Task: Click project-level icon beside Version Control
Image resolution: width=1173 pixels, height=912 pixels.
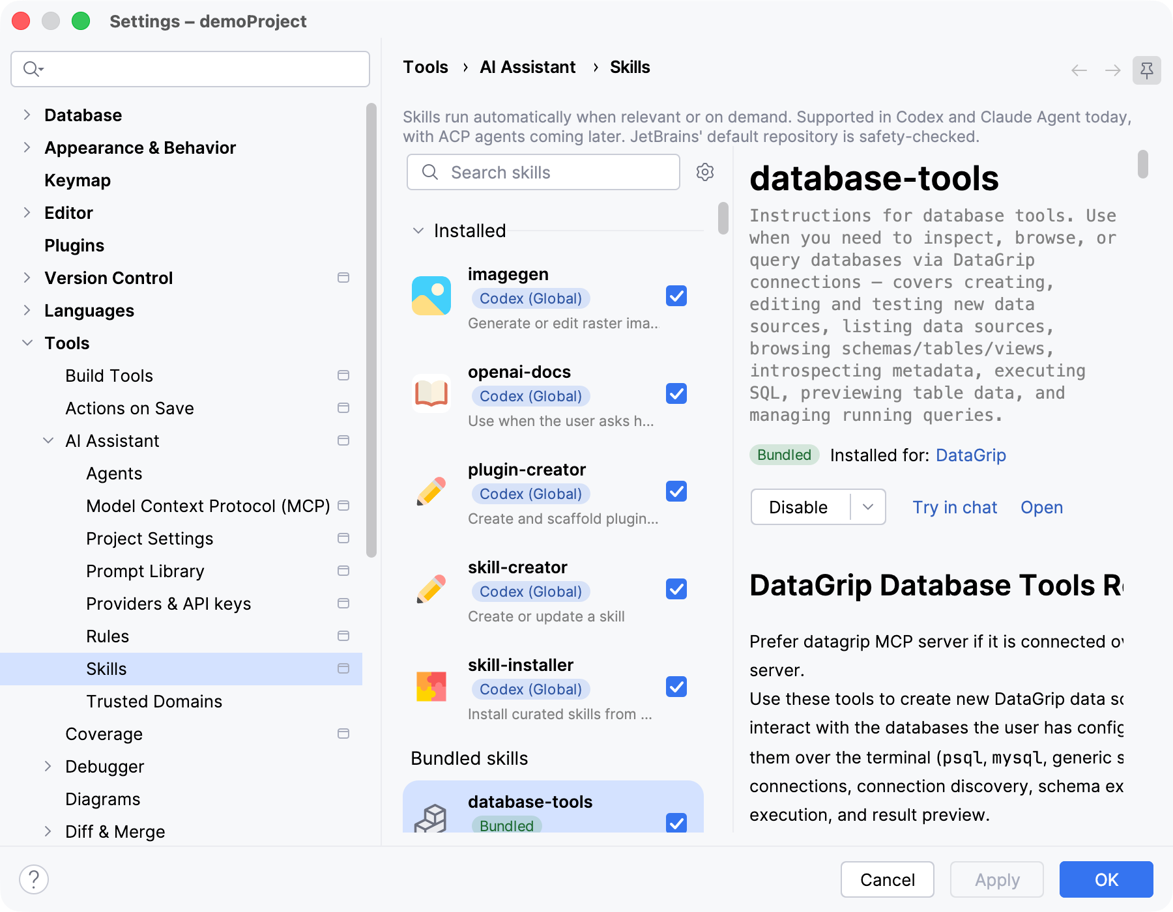Action: [x=343, y=278]
